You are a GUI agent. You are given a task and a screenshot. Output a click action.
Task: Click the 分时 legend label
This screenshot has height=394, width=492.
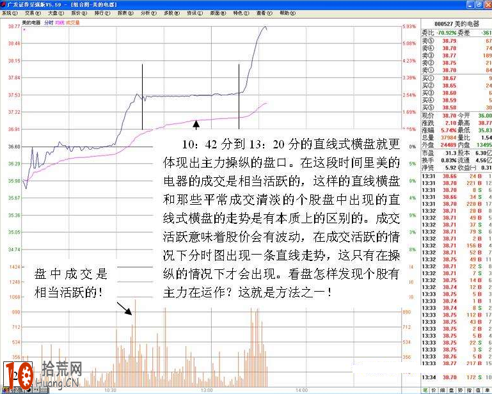(x=49, y=22)
